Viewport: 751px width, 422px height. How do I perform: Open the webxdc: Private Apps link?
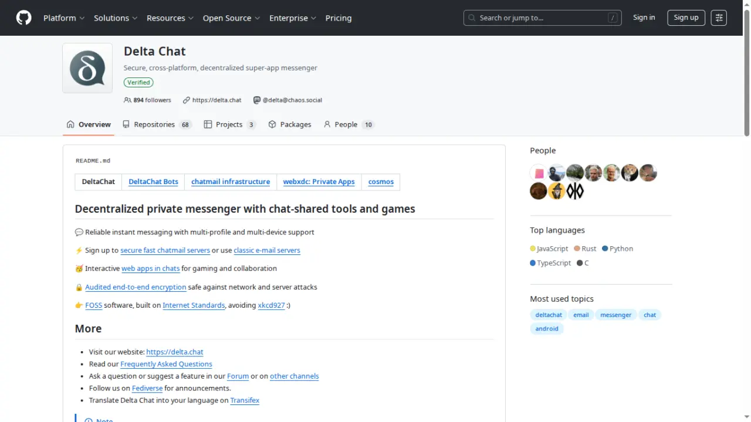tap(319, 182)
